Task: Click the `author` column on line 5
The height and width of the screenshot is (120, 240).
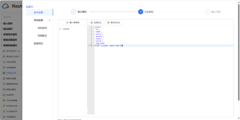Action: pos(99,36)
